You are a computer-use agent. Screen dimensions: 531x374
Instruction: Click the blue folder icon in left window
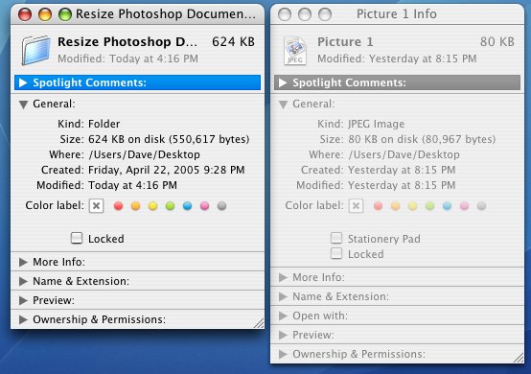pyautogui.click(x=36, y=50)
